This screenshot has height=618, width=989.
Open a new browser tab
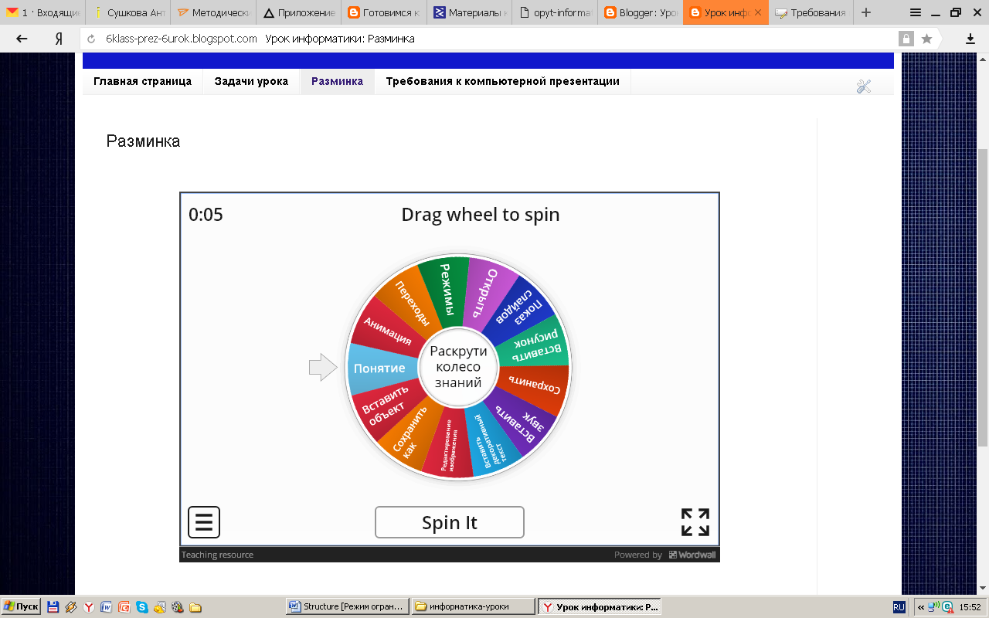(x=866, y=12)
